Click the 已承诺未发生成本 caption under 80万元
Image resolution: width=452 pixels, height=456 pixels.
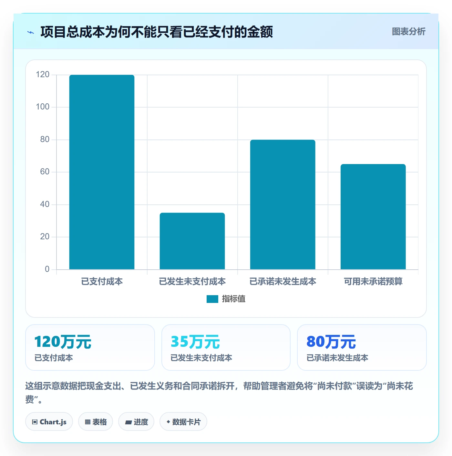[x=337, y=358]
